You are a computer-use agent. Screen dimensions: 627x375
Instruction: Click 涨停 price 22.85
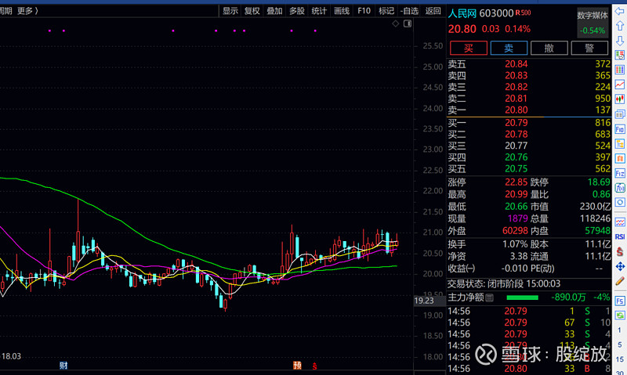click(x=516, y=182)
